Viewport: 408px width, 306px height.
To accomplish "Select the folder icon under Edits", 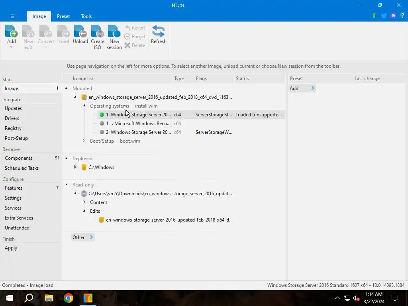I will (x=102, y=220).
